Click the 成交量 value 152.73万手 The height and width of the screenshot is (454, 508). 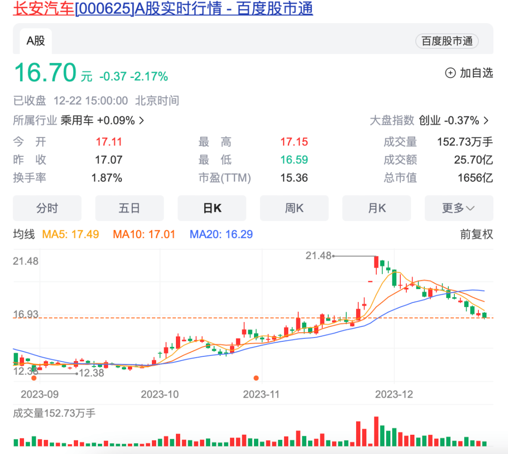click(x=465, y=142)
